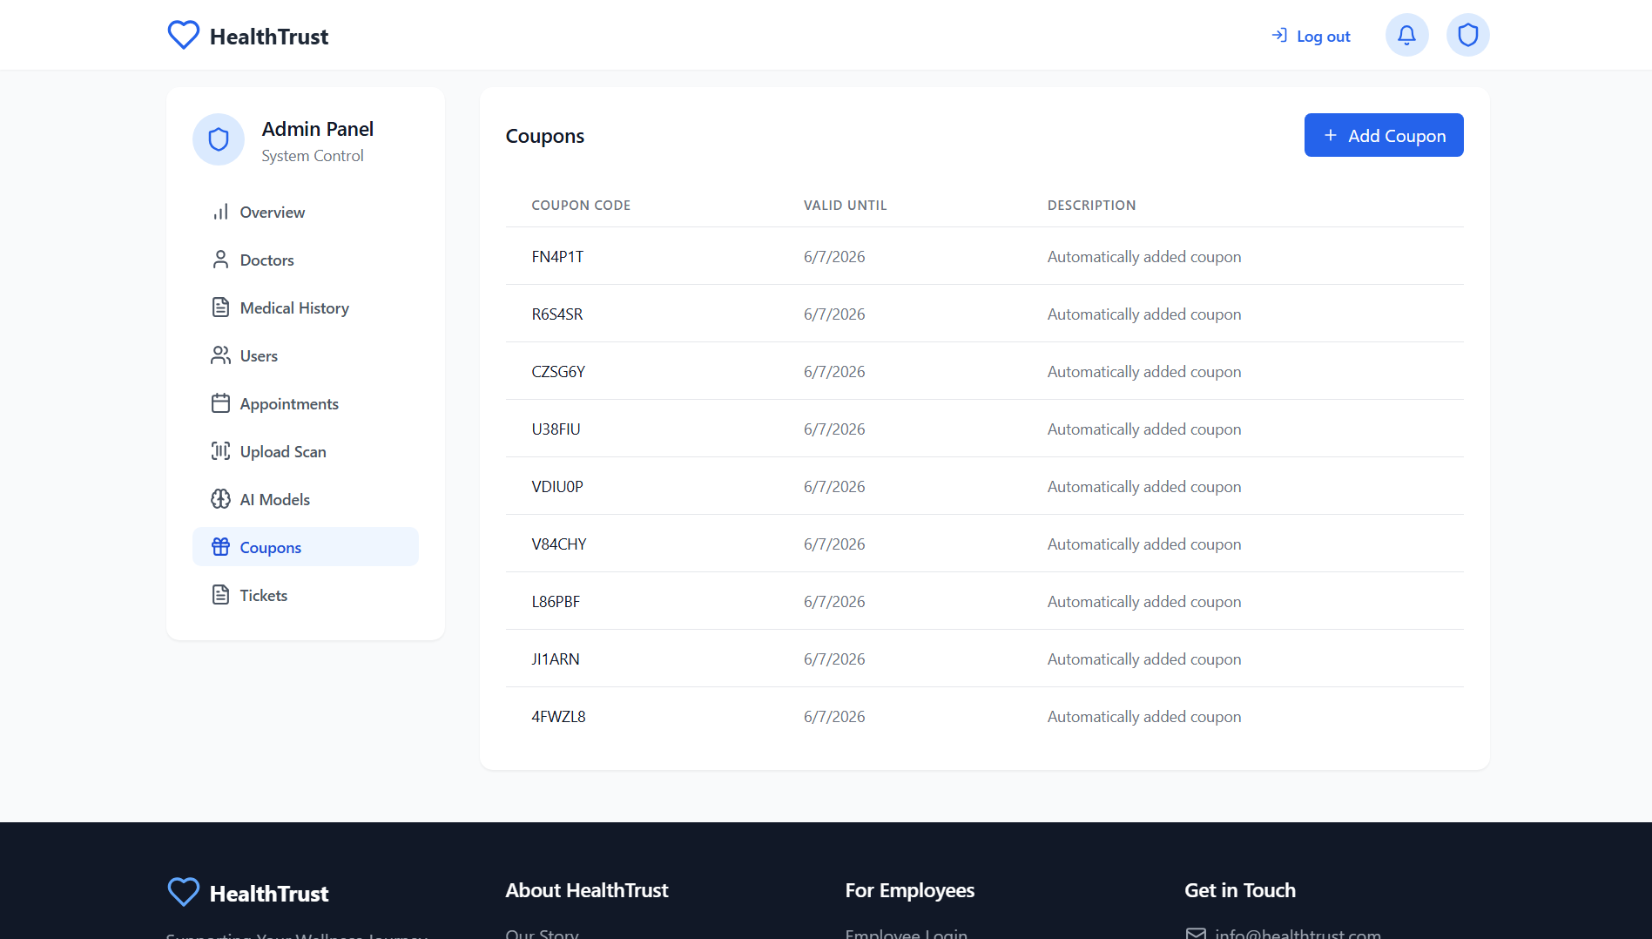Image resolution: width=1652 pixels, height=939 pixels.
Task: Select coupon code CZSG6Y
Action: point(558,372)
